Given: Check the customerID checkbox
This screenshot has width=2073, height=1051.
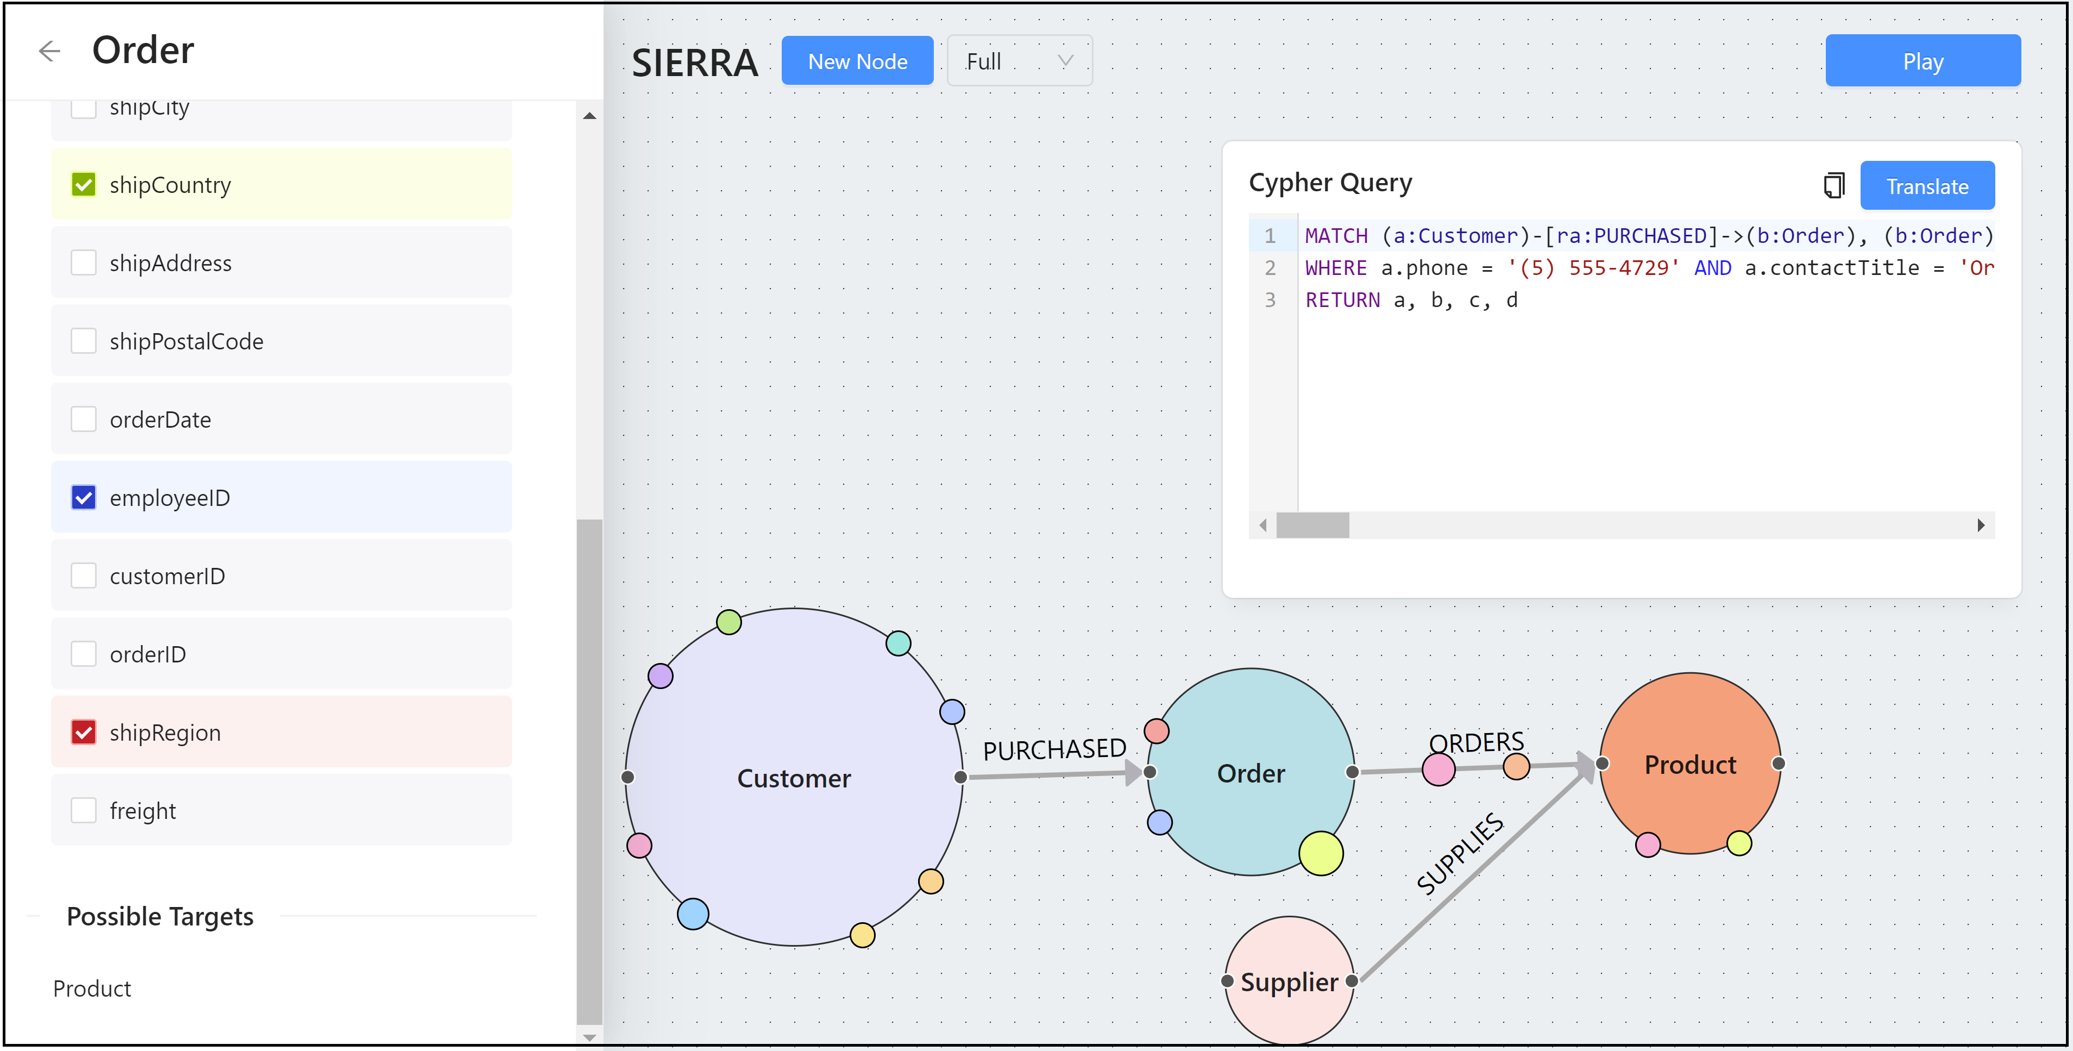Looking at the screenshot, I should (x=84, y=575).
